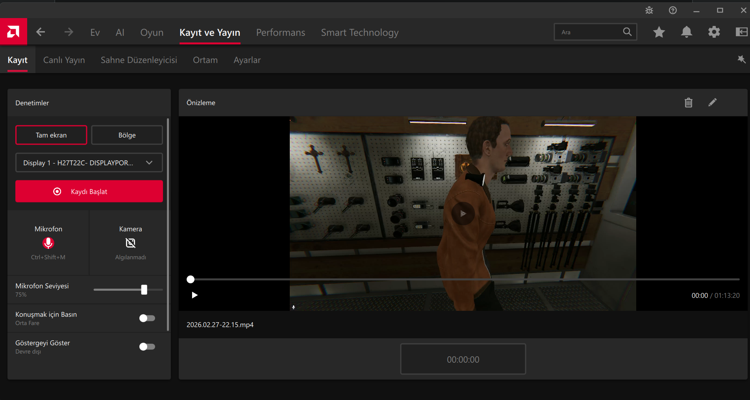Click the Devre dışı status label
The image size is (750, 400).
point(28,352)
